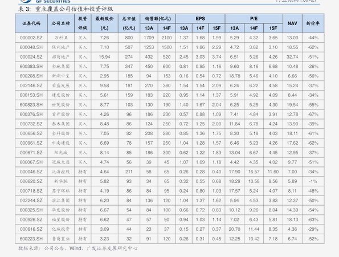Select the table title 表 3

pos(66,9)
